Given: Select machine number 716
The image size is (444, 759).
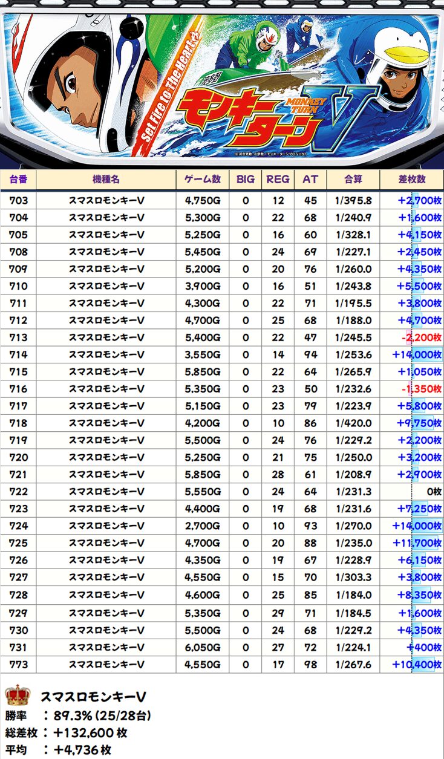Looking at the screenshot, I should (18, 389).
